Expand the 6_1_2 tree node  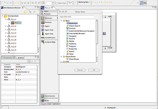pyautogui.click(x=6, y=26)
